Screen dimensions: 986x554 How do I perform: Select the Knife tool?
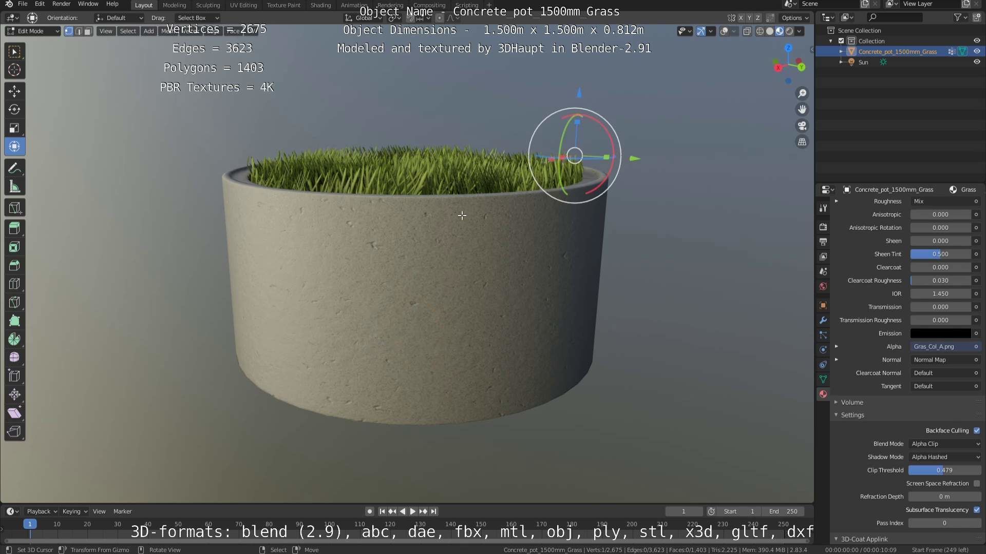click(x=14, y=302)
